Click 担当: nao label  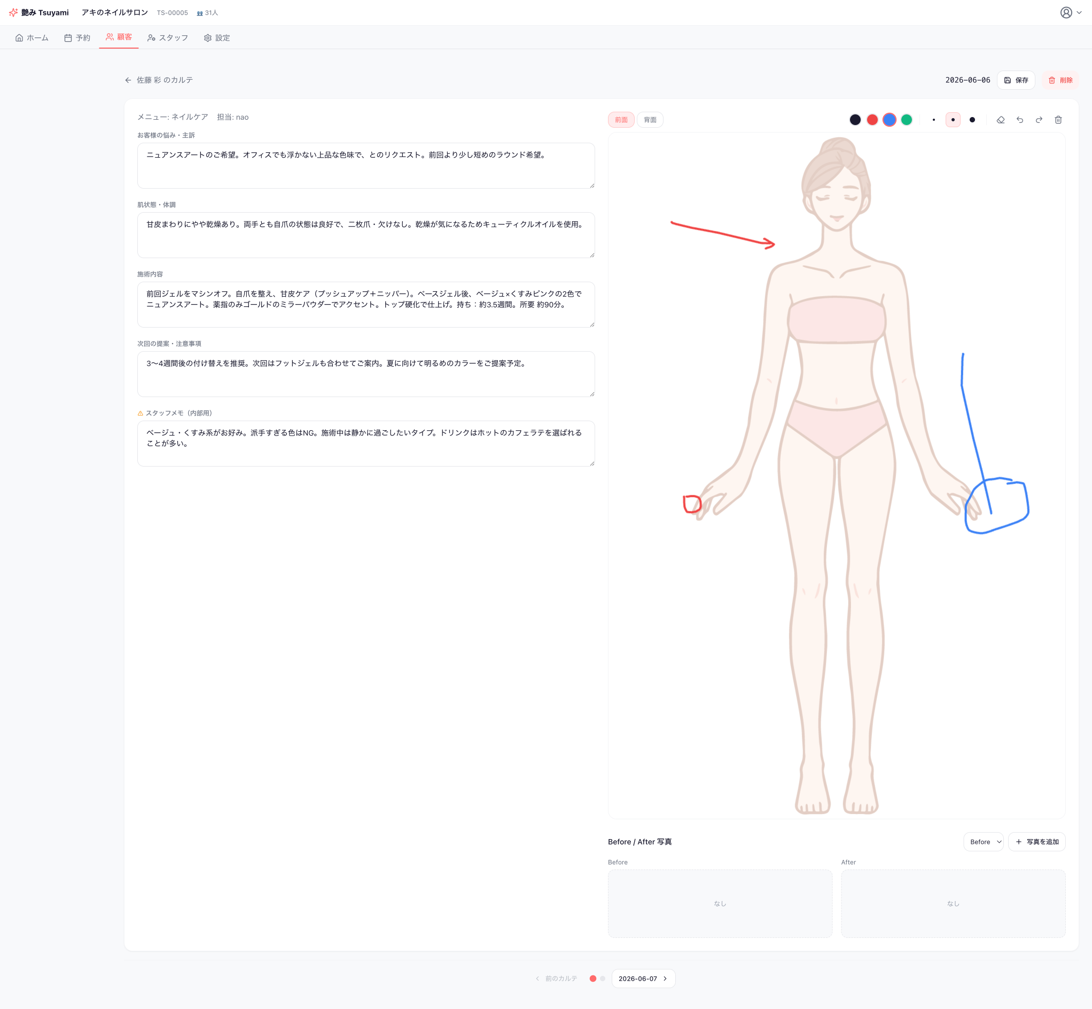(x=232, y=117)
